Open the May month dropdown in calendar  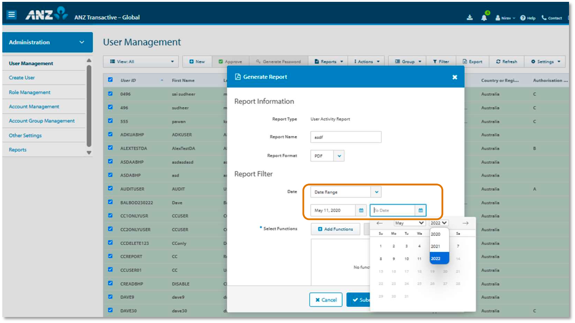coord(409,223)
